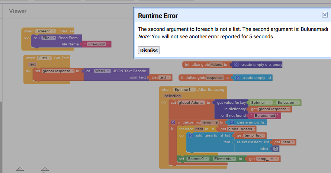Click the index number 2 field

[x=276, y=149]
